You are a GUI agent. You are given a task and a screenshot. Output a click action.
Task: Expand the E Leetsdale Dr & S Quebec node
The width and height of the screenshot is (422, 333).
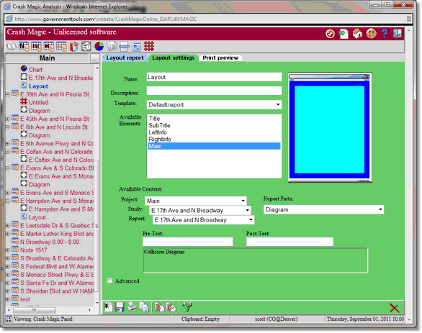click(7, 226)
